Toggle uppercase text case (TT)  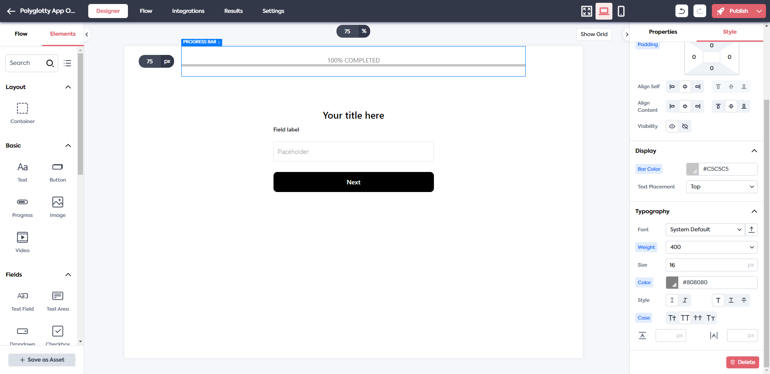tap(685, 317)
